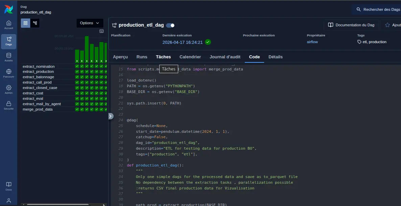Switch to the Aperçu tab

coord(120,57)
